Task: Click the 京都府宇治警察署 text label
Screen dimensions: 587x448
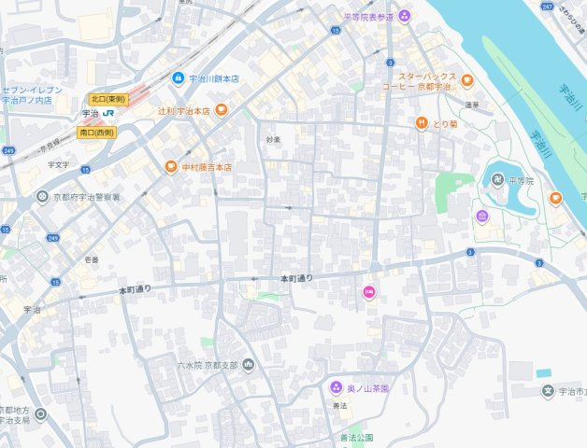Action: 87,197
